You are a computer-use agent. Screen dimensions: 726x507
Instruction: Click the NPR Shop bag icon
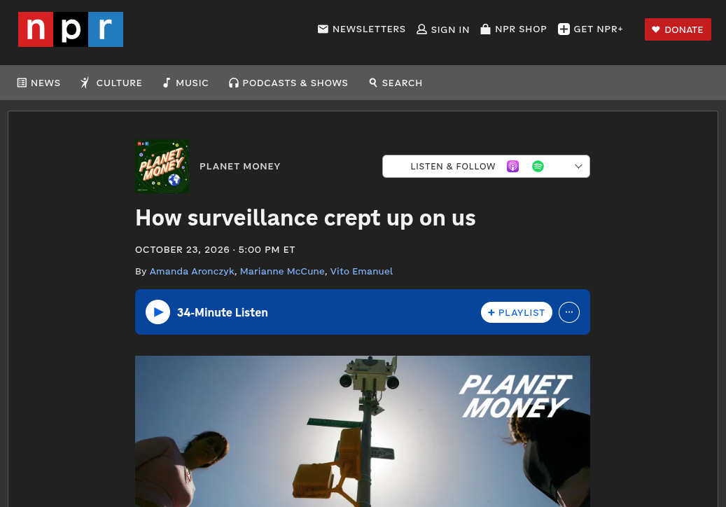click(485, 29)
